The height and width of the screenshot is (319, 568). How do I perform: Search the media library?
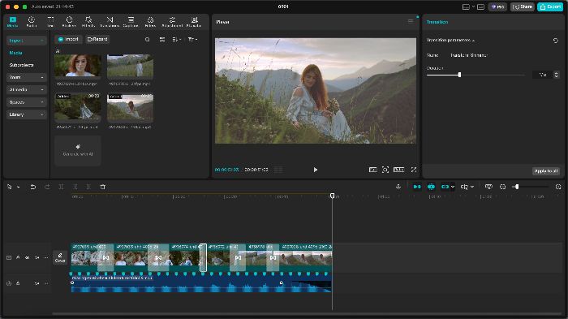click(148, 39)
